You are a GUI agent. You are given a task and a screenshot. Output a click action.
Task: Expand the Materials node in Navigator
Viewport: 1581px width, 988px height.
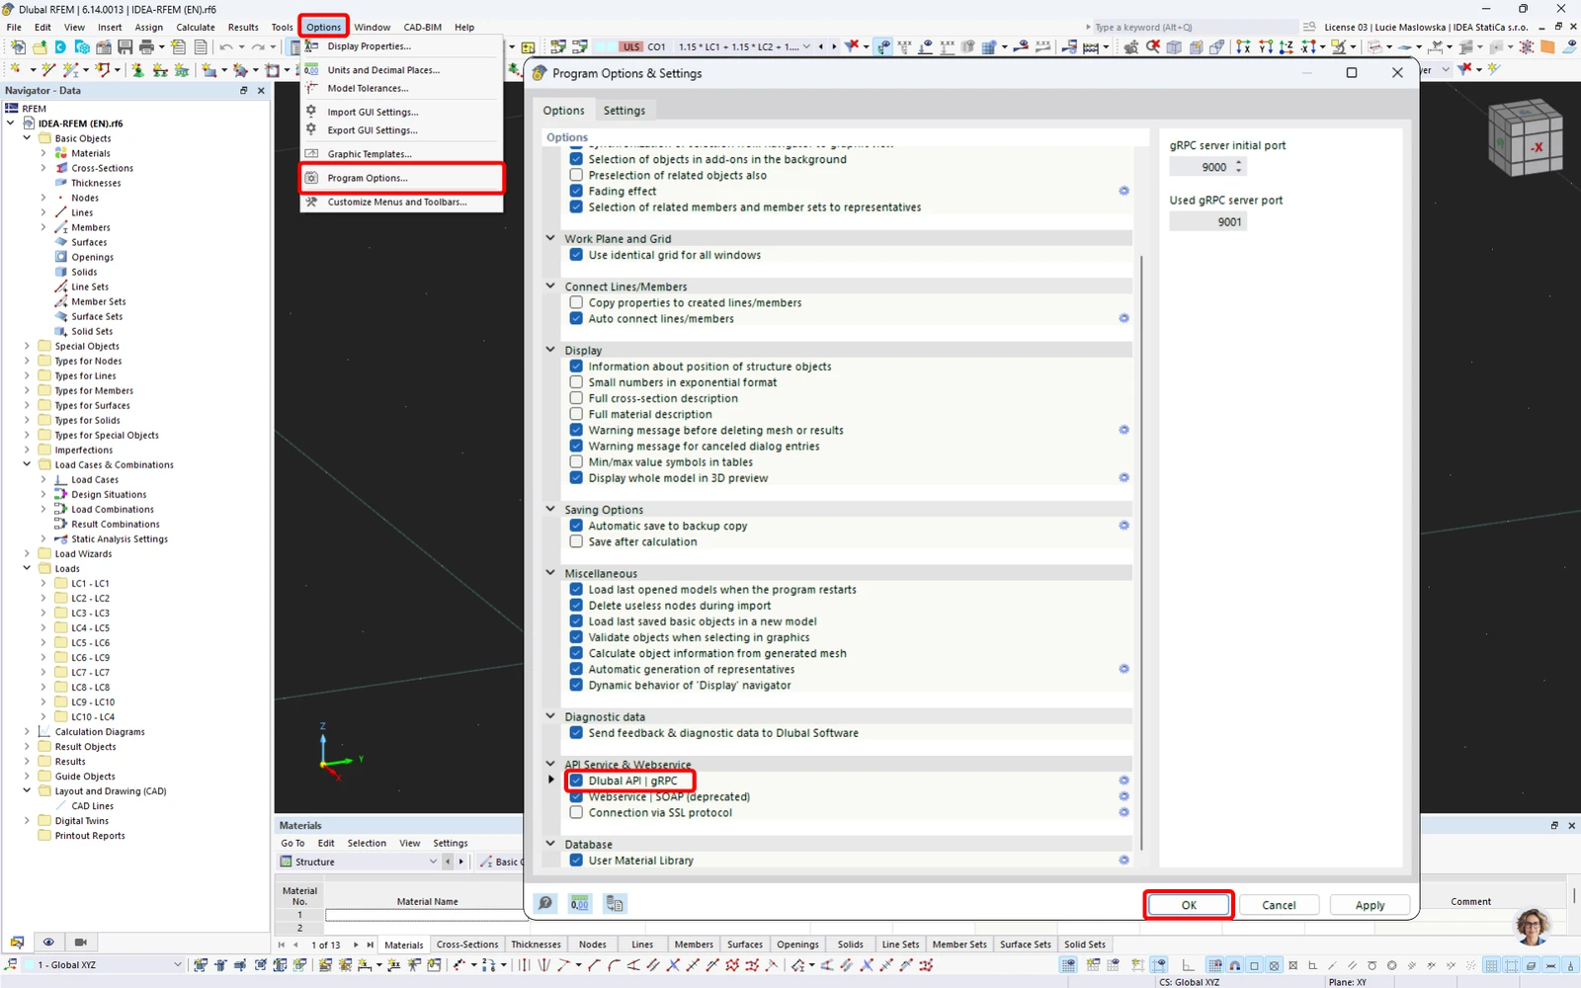pos(43,153)
